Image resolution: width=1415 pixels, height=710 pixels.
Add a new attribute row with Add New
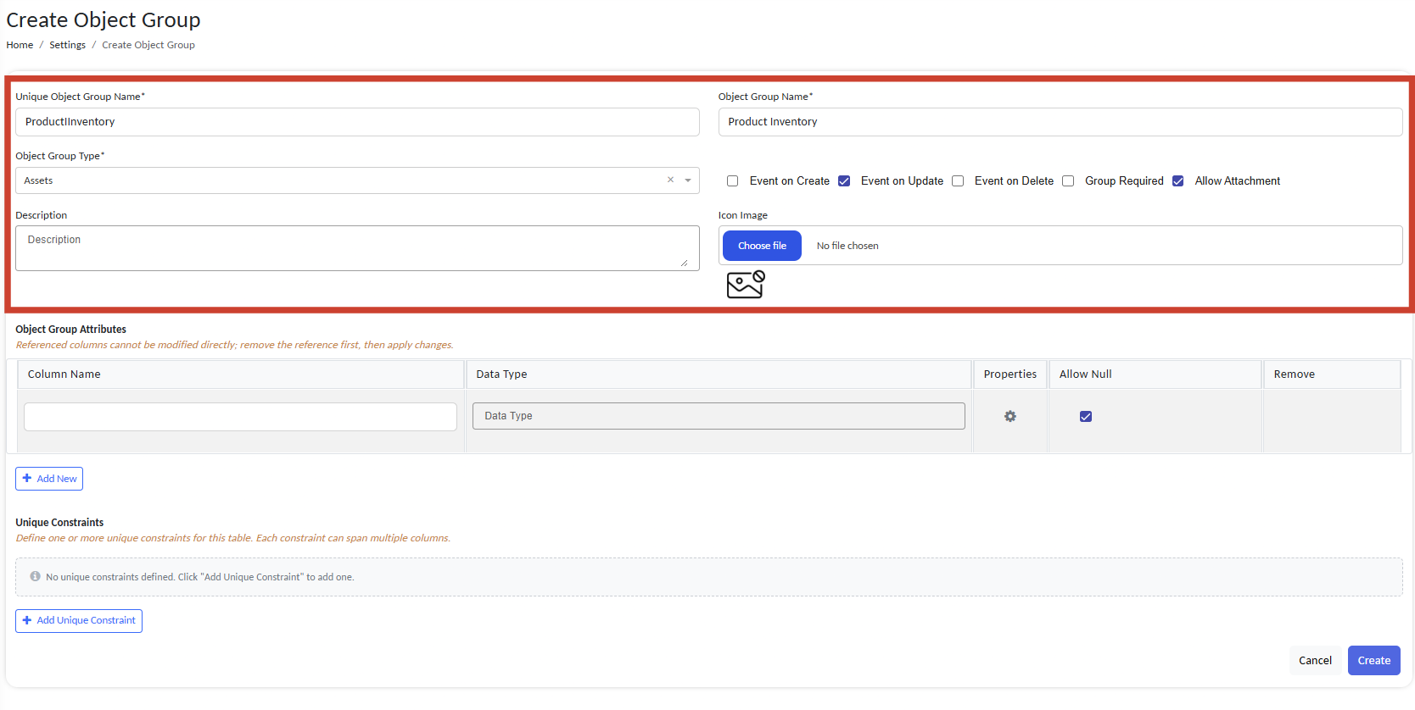(49, 479)
